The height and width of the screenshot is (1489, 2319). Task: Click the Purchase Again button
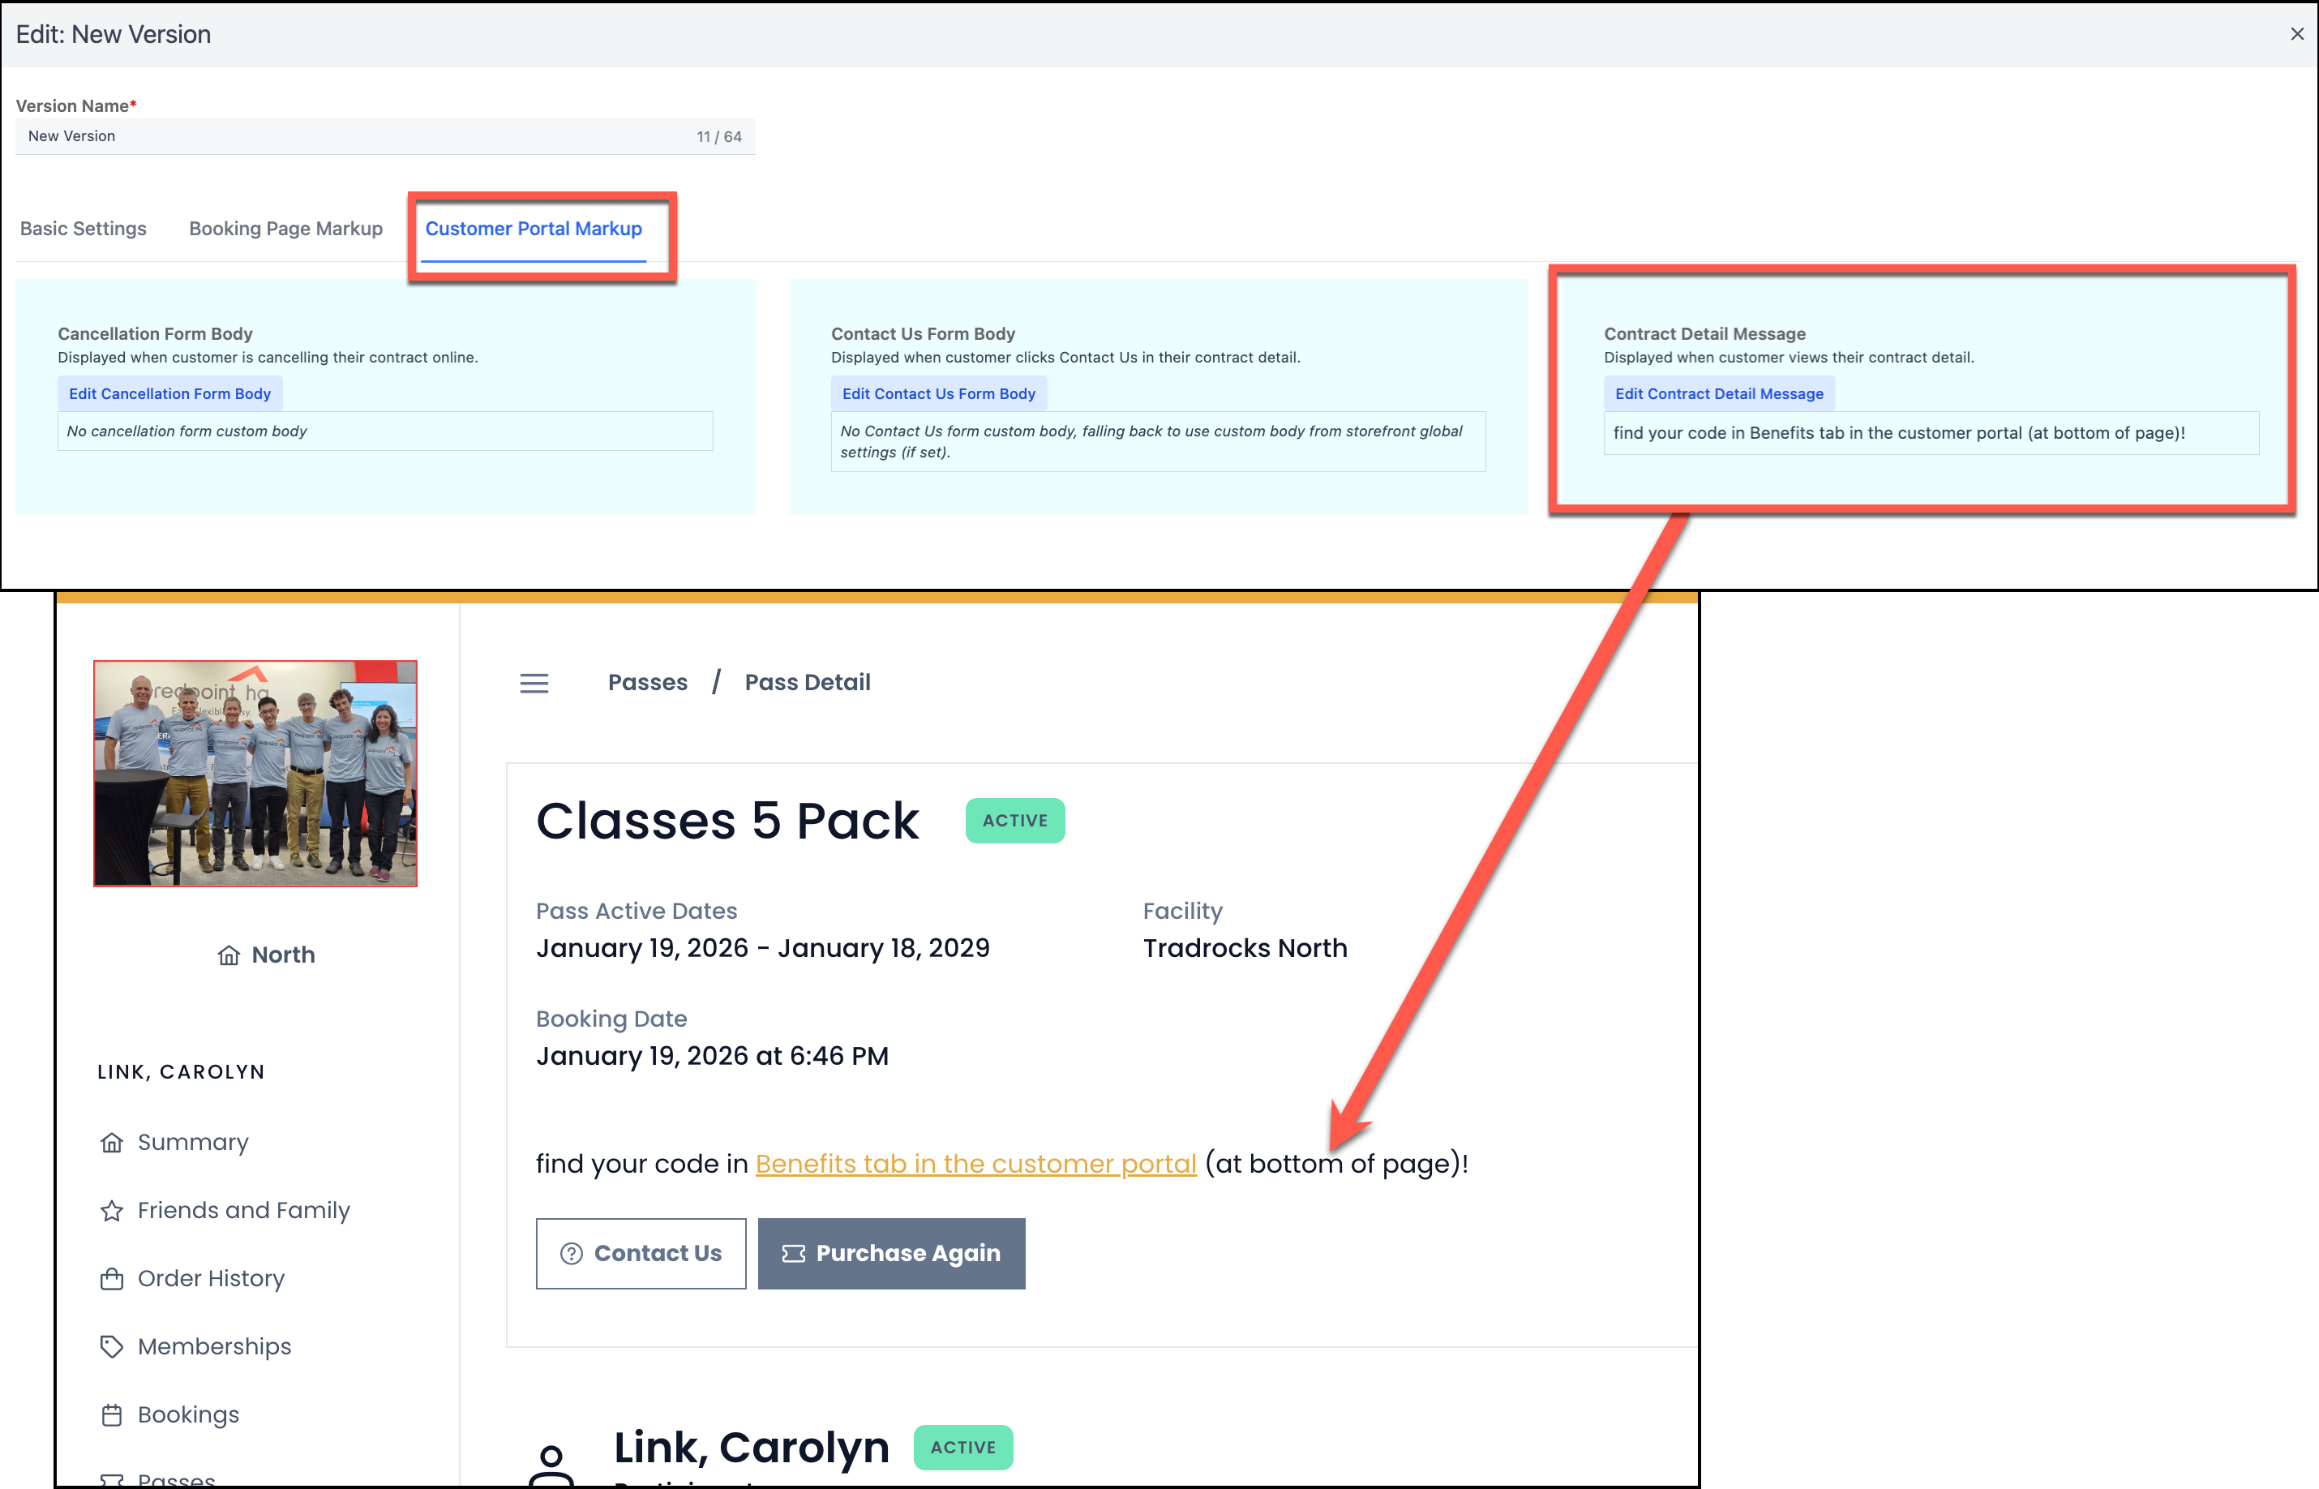point(891,1254)
